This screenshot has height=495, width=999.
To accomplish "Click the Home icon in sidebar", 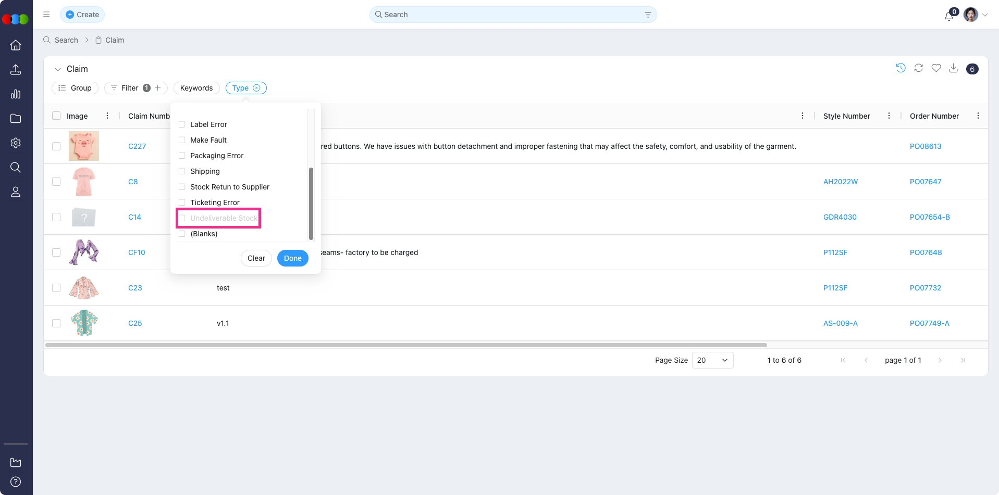I will [x=16, y=45].
